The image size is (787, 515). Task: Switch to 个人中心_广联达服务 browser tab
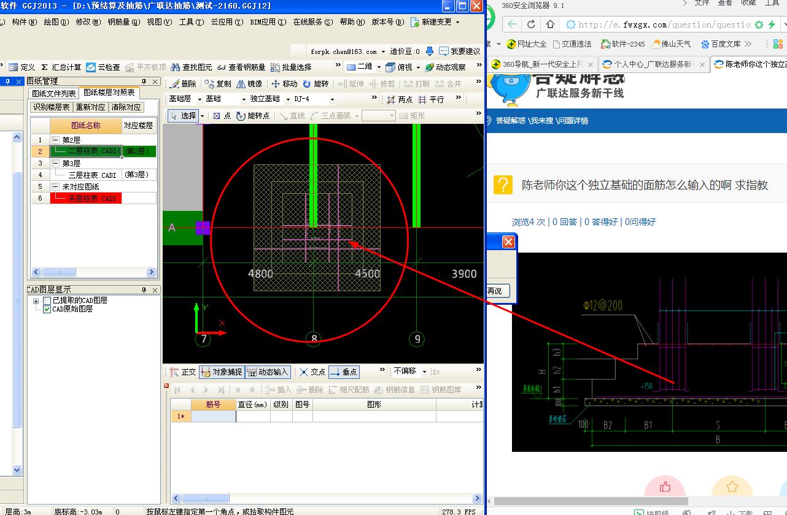click(x=654, y=64)
